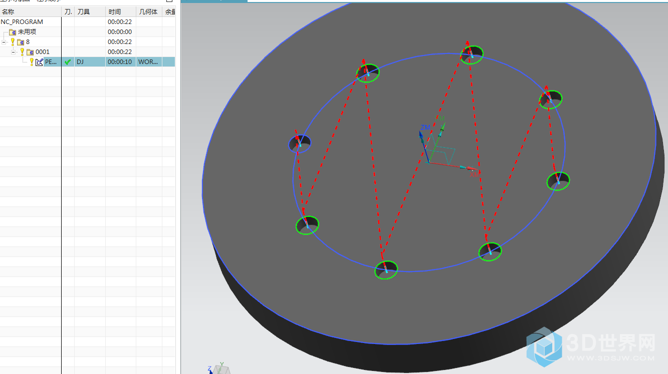
Task: Collapse the program group 8 node
Action: click(x=4, y=42)
